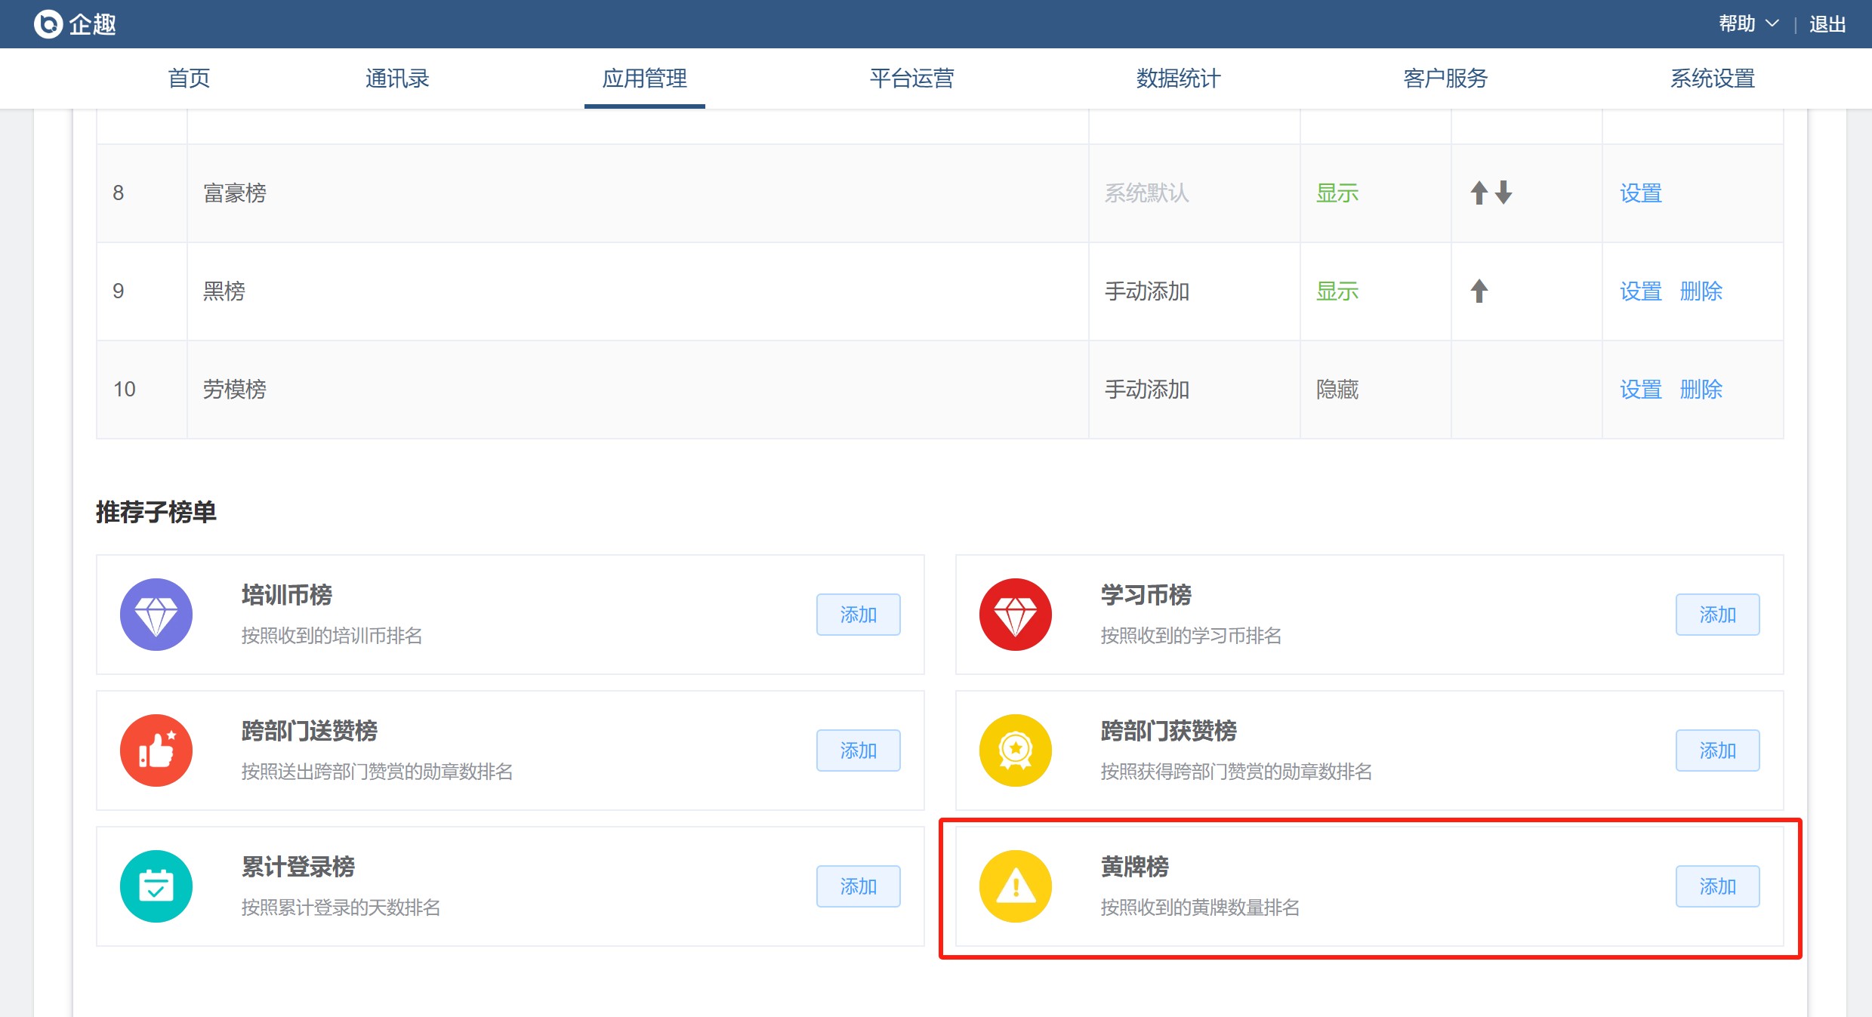This screenshot has width=1872, height=1017.
Task: Click the yellow warning 黄牌榜 icon
Action: (x=1015, y=886)
